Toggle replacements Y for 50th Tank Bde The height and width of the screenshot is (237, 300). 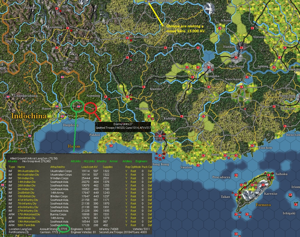click(126, 225)
